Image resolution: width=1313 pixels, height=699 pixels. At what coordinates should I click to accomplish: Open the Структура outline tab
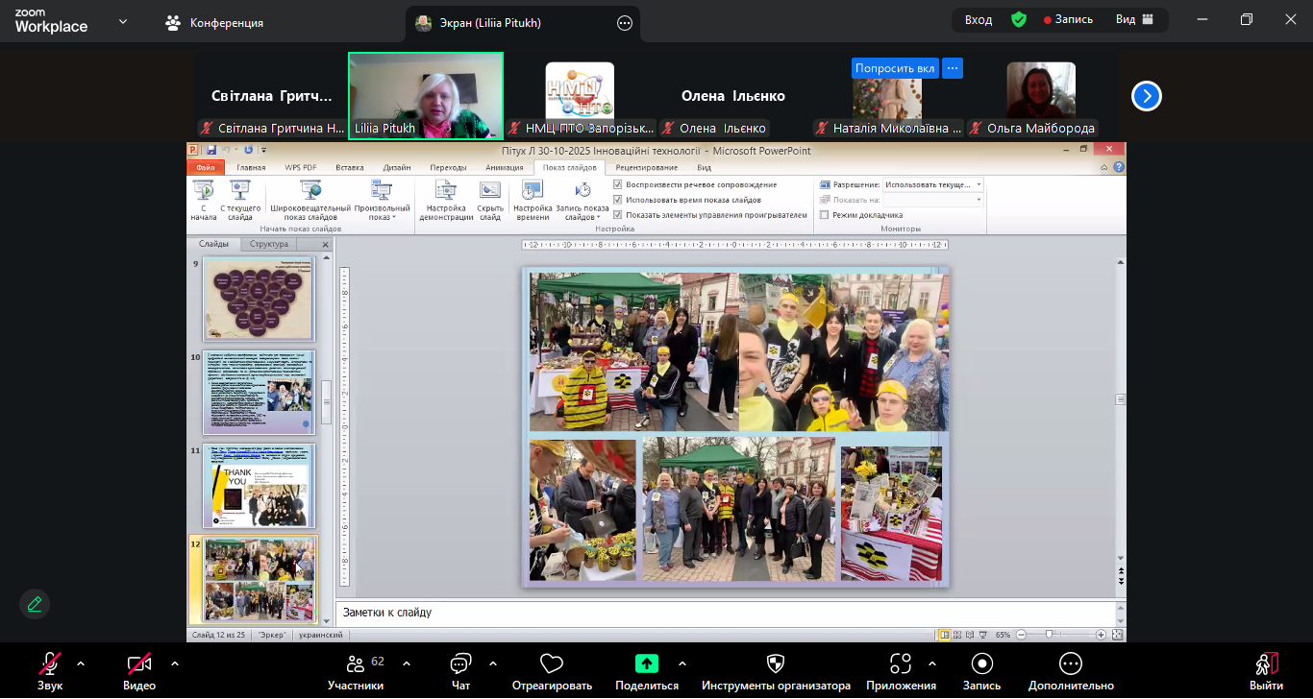(269, 245)
